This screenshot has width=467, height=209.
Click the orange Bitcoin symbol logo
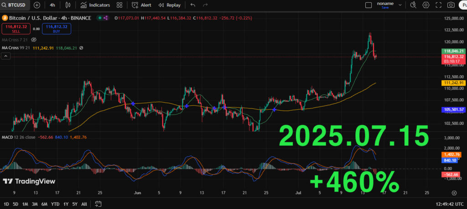click(4, 18)
